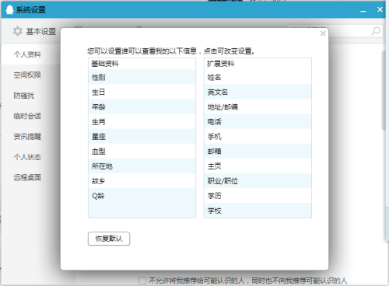This screenshot has height=286, width=389.
Task: Click the 电话 row
Action: [258, 121]
